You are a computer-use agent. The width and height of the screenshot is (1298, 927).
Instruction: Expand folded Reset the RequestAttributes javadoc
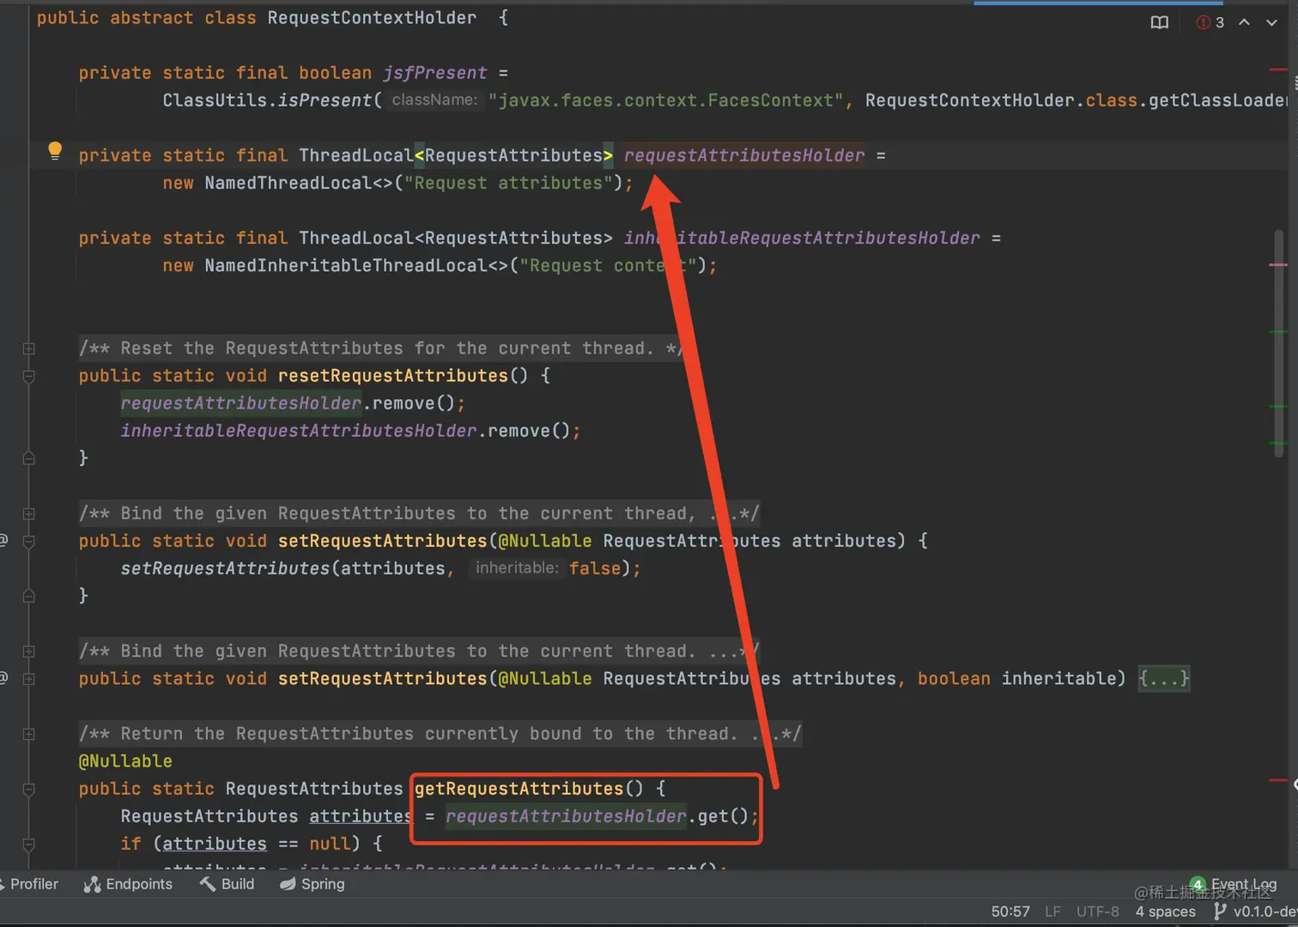click(x=28, y=348)
